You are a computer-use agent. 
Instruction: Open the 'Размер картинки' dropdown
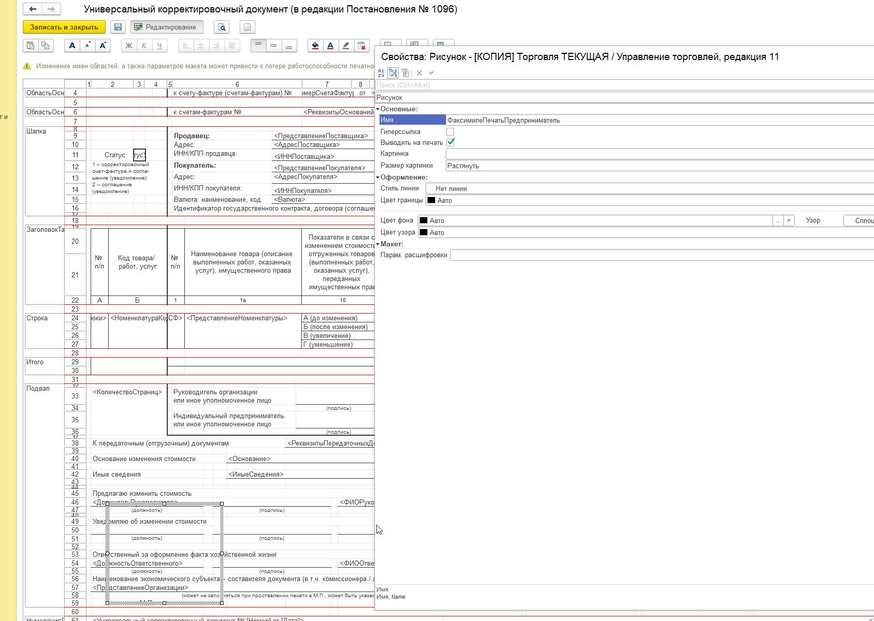[660, 166]
